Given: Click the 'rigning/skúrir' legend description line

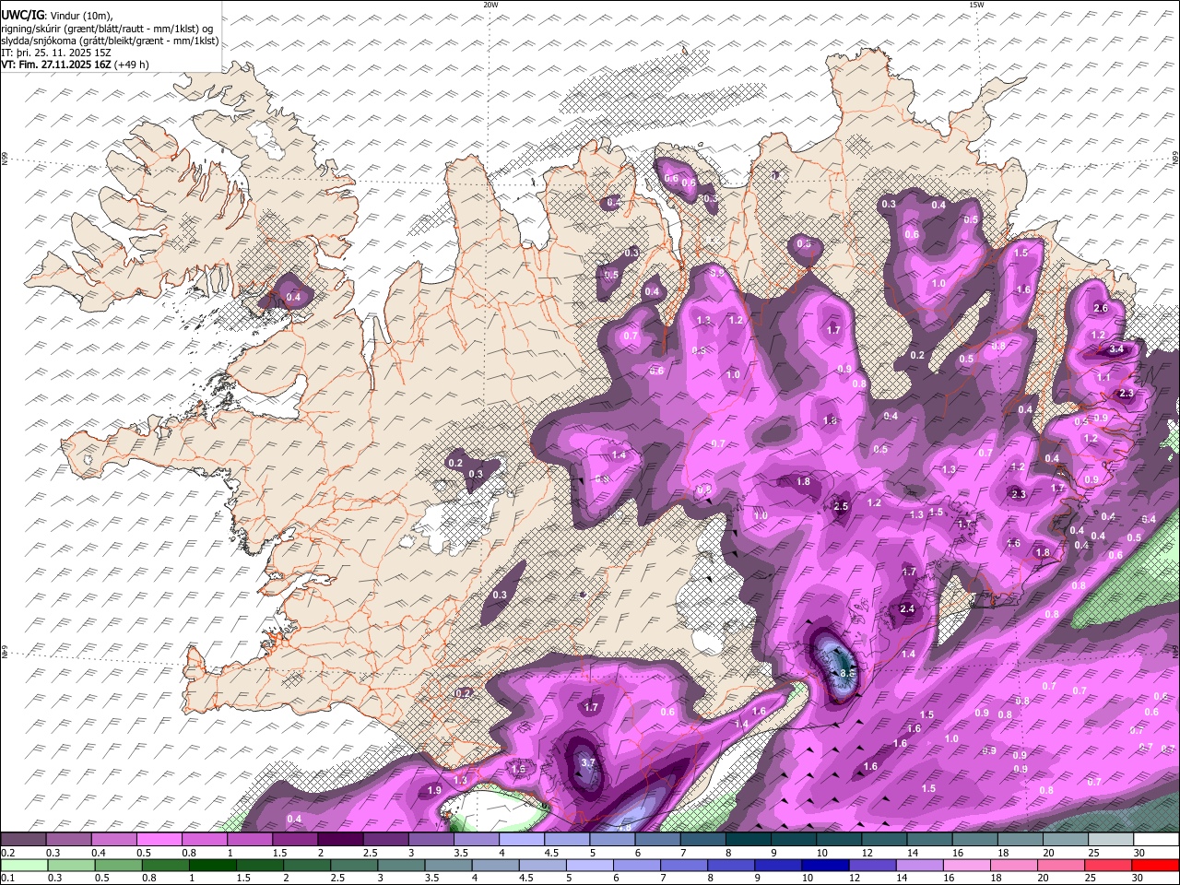Looking at the screenshot, I should tap(107, 28).
